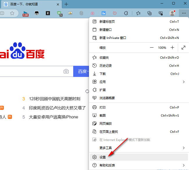This screenshot has width=189, height=170.
Task: Choose 网页捕获 from the menu
Action: click(139, 124)
